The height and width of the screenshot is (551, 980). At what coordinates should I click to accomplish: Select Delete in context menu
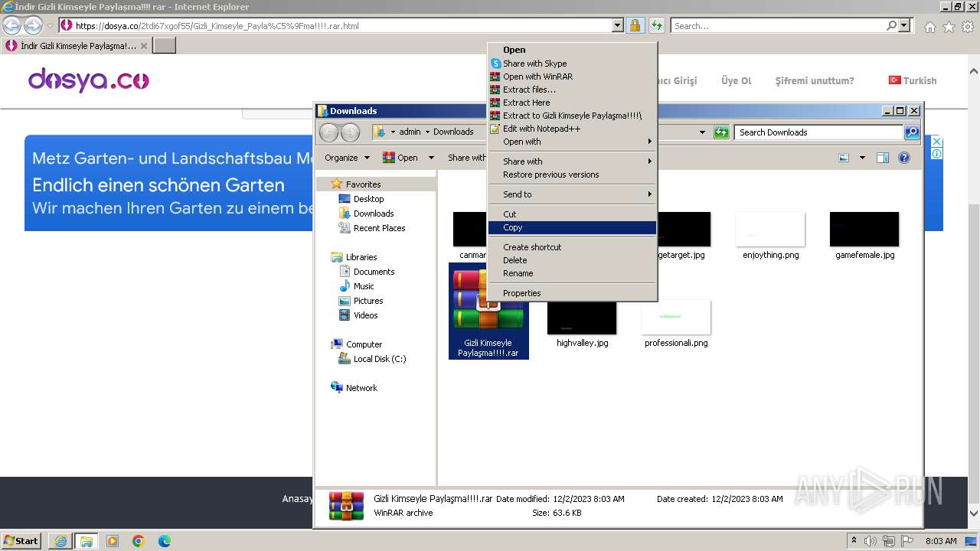(x=572, y=260)
